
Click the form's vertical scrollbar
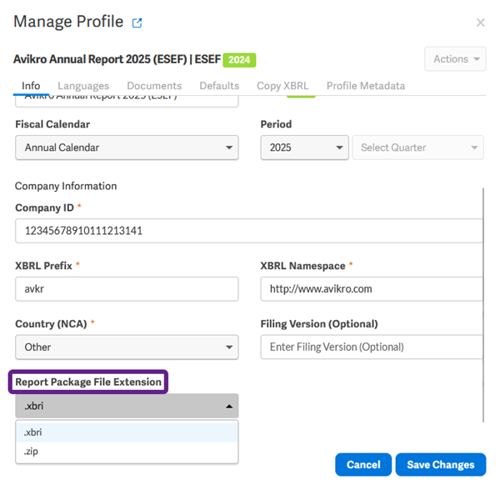point(483,305)
